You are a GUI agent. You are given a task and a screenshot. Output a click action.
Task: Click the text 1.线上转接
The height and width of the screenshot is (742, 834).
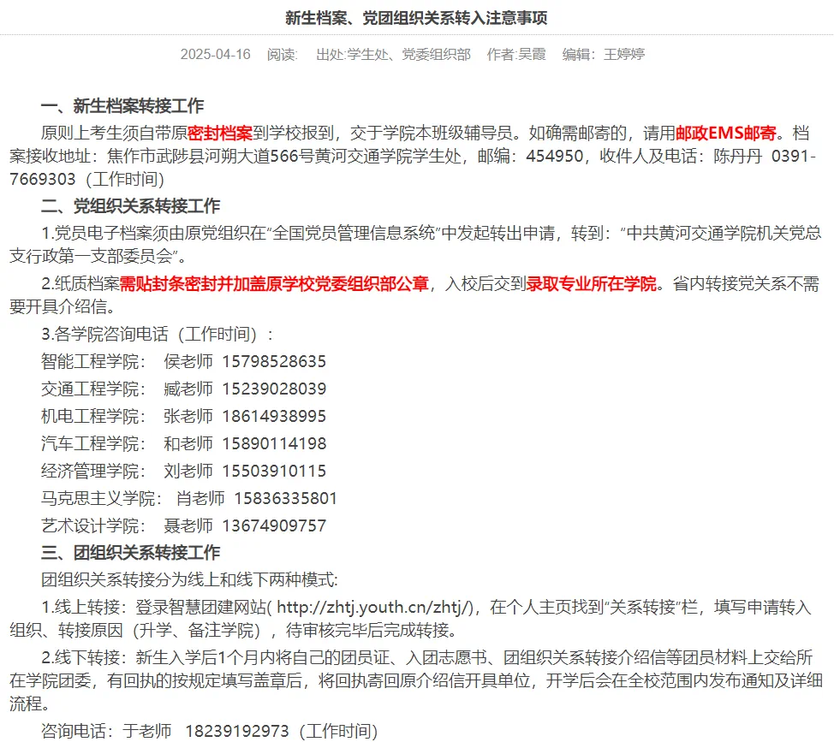click(x=81, y=607)
